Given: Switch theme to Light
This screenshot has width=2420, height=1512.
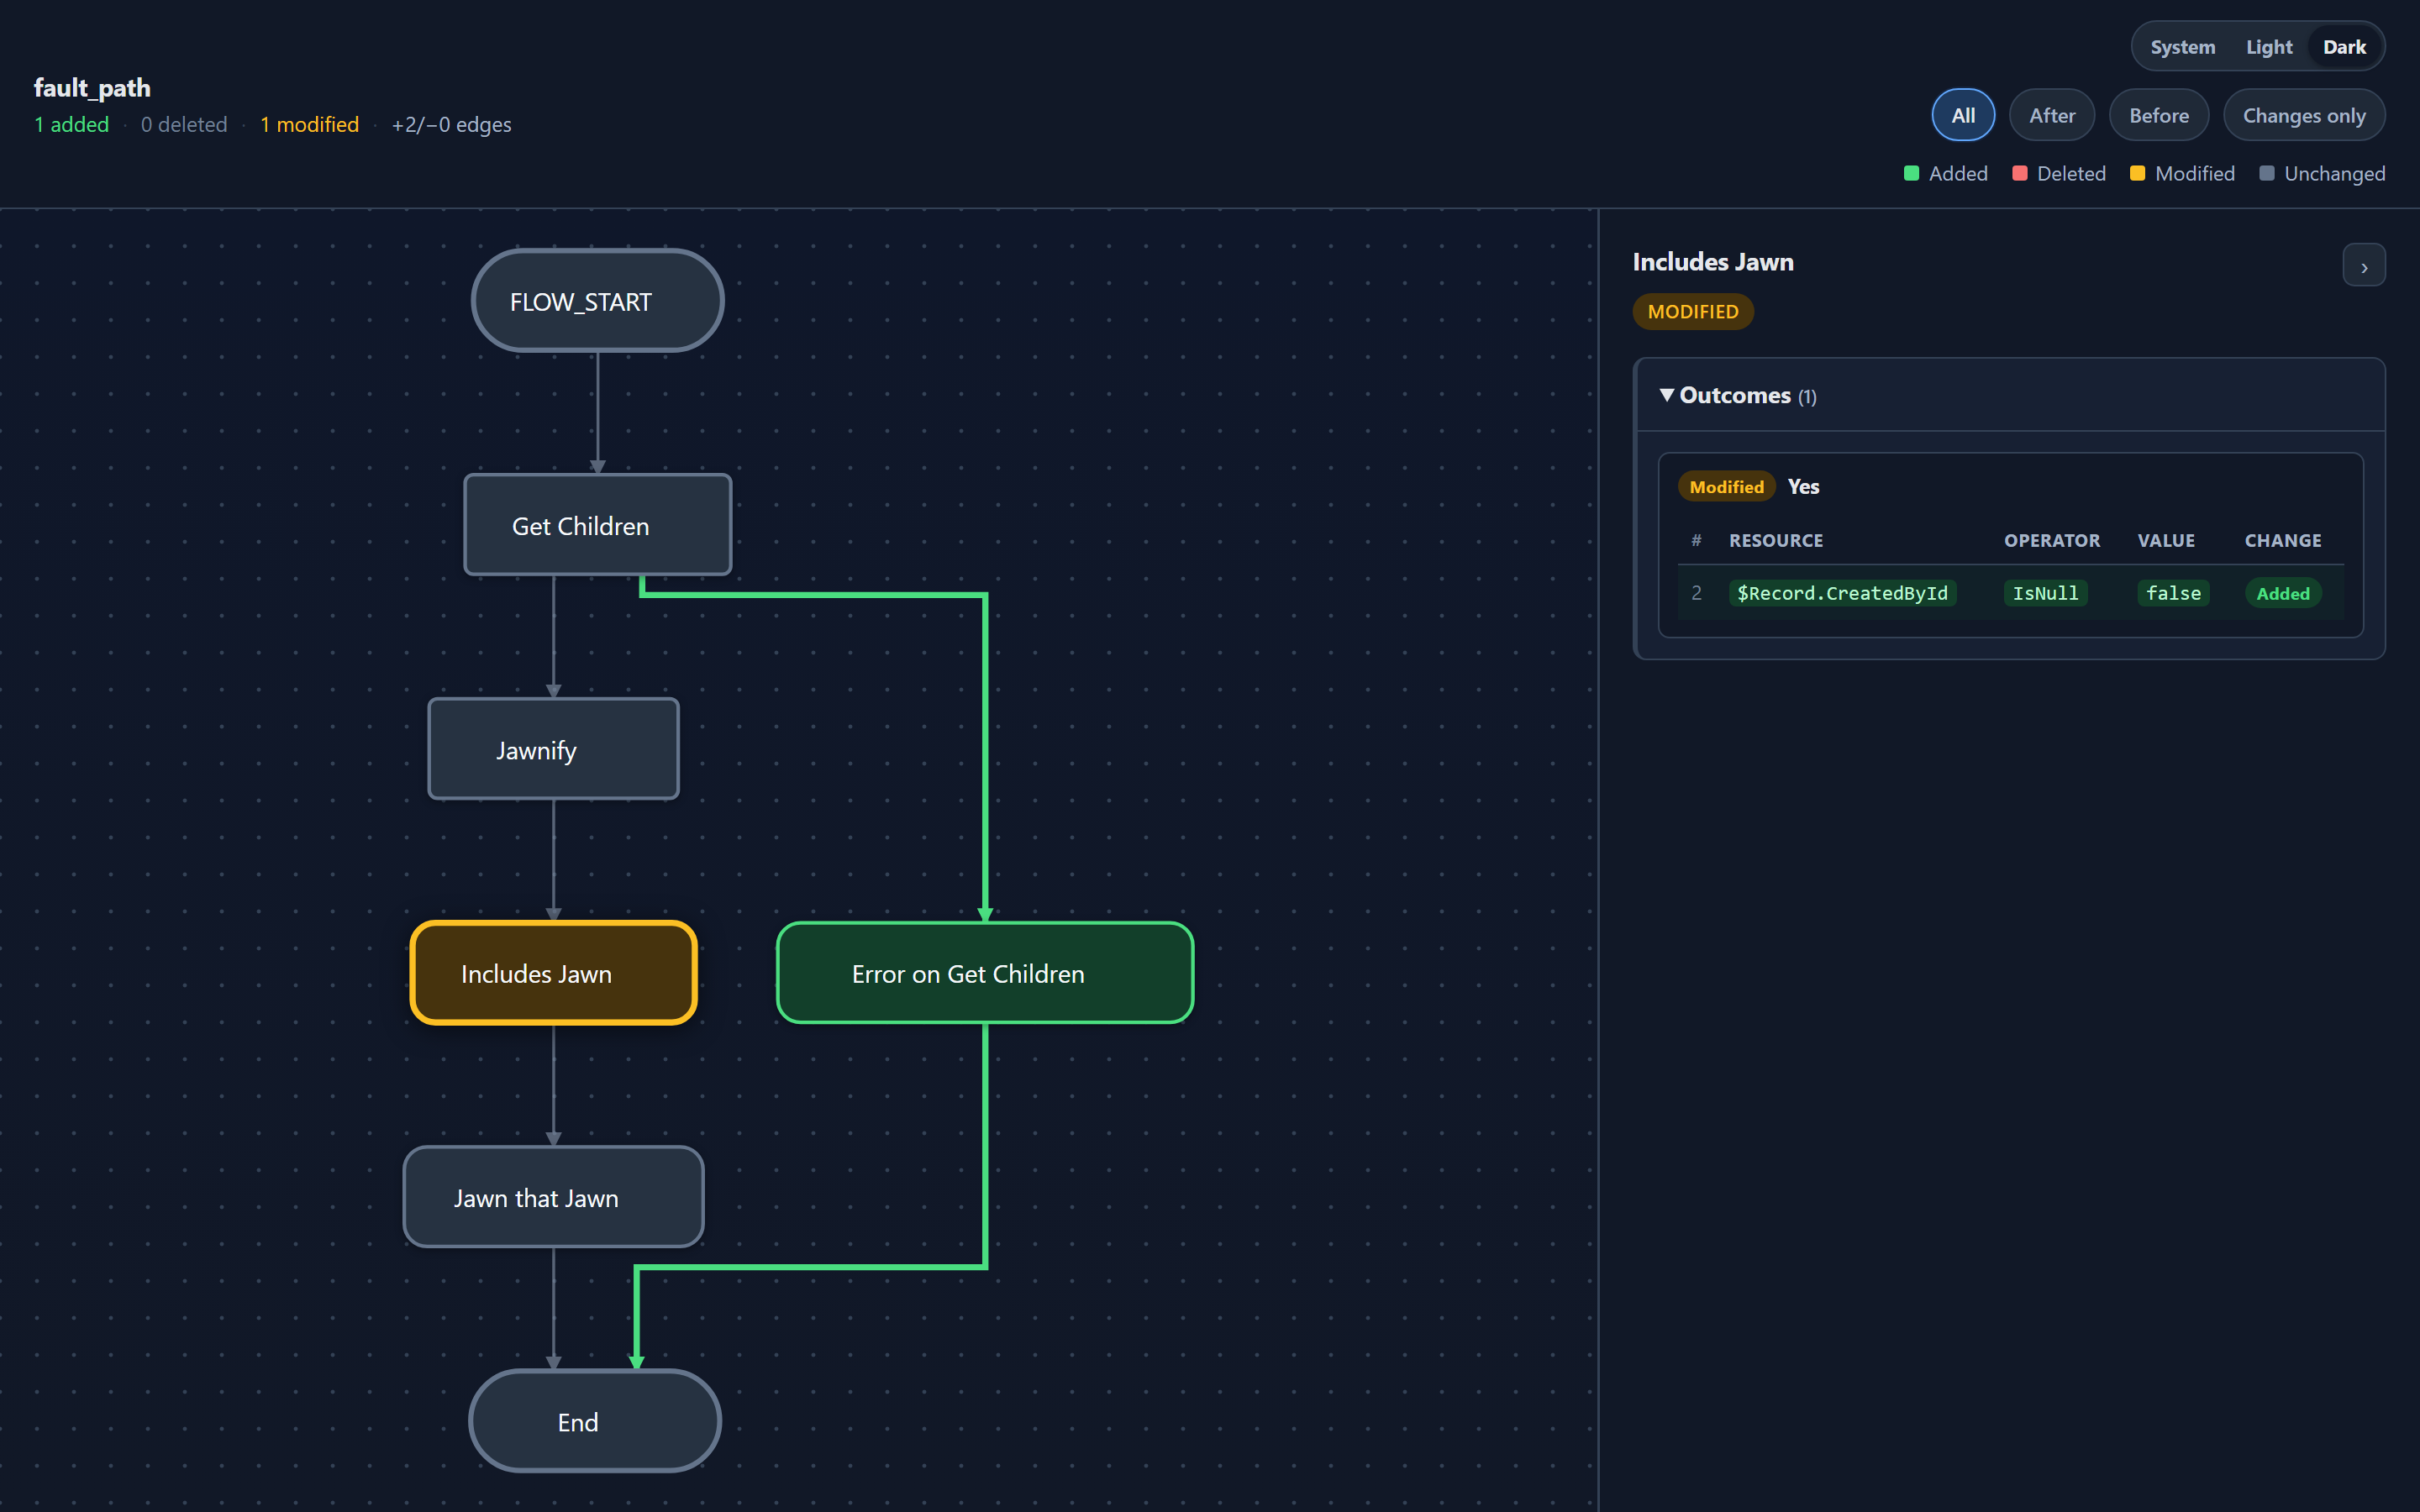Looking at the screenshot, I should 2269,47.
